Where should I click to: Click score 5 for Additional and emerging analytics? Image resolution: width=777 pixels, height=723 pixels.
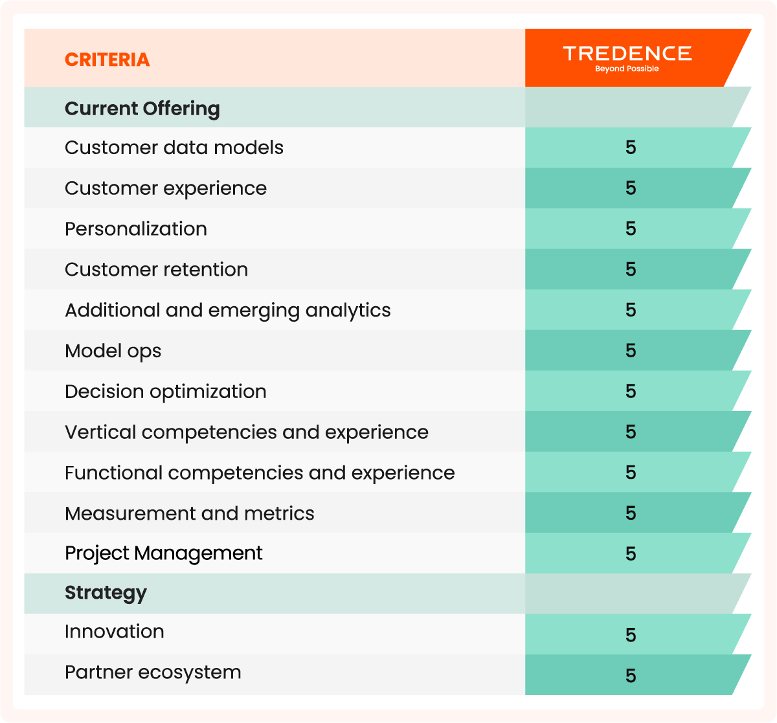(x=631, y=310)
